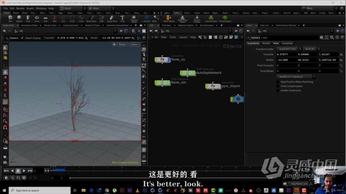The height and width of the screenshot is (194, 346).
Task: Click the flame_src geometry node
Action: [x=163, y=59]
